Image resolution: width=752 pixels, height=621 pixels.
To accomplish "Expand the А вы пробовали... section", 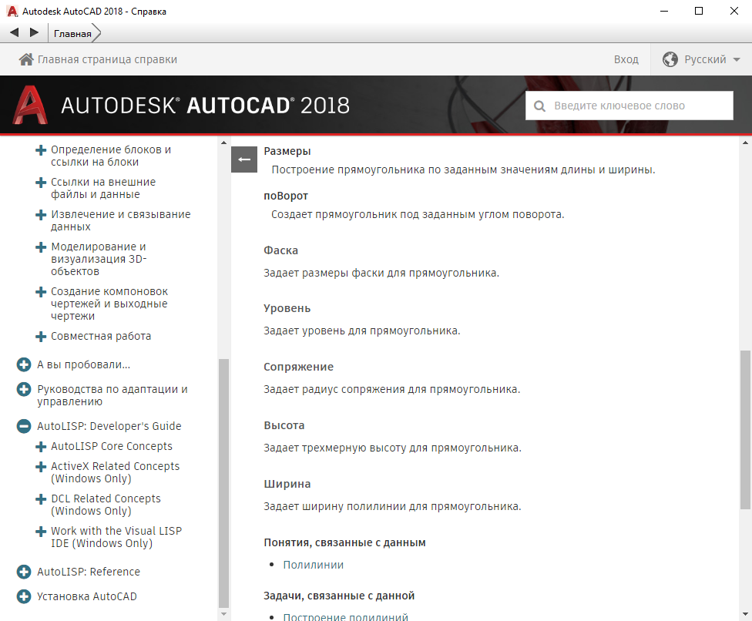I will click(23, 365).
